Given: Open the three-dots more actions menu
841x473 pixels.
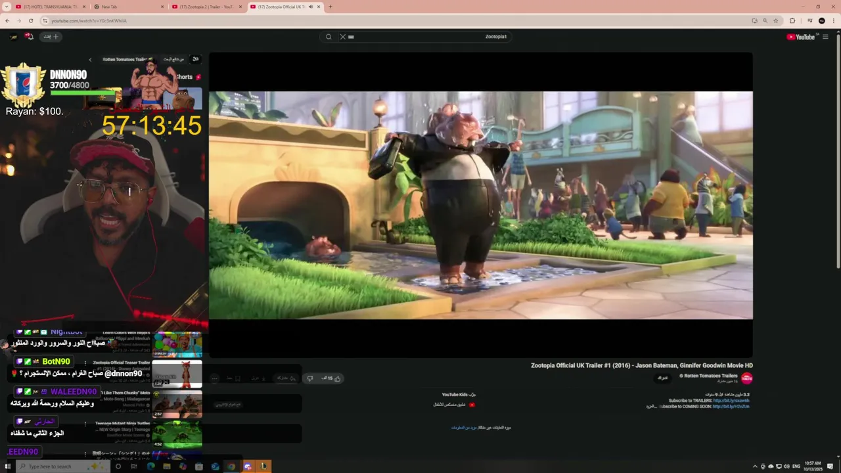Looking at the screenshot, I should [x=215, y=378].
